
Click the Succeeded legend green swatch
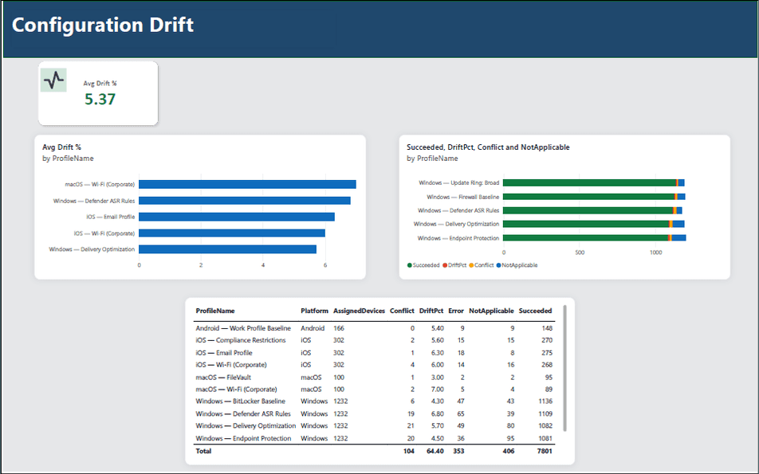410,265
